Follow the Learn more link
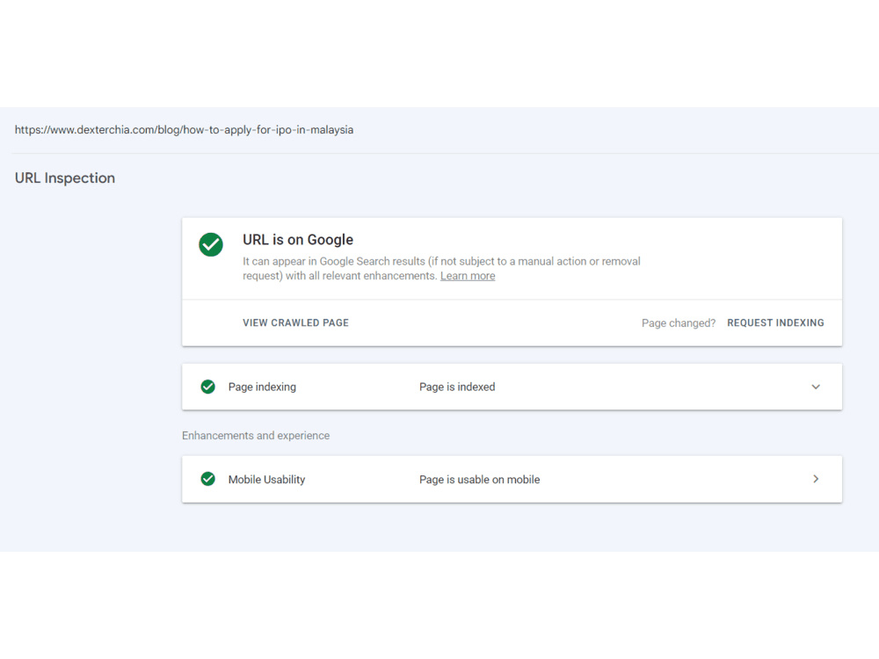 [468, 276]
